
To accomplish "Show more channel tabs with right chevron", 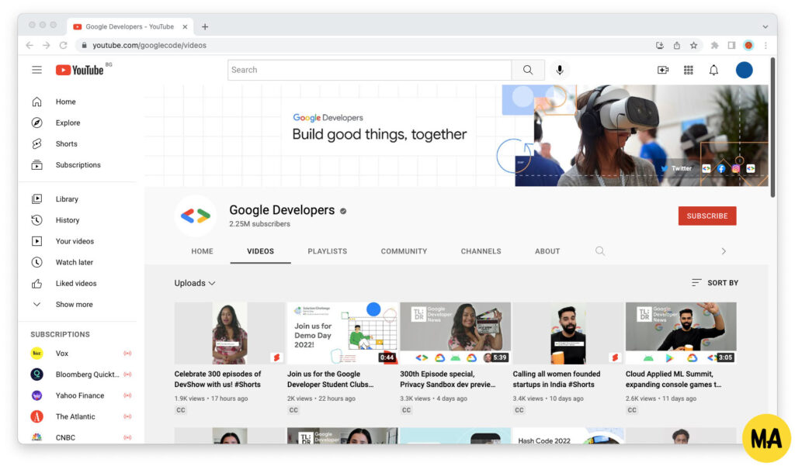I will click(x=724, y=251).
